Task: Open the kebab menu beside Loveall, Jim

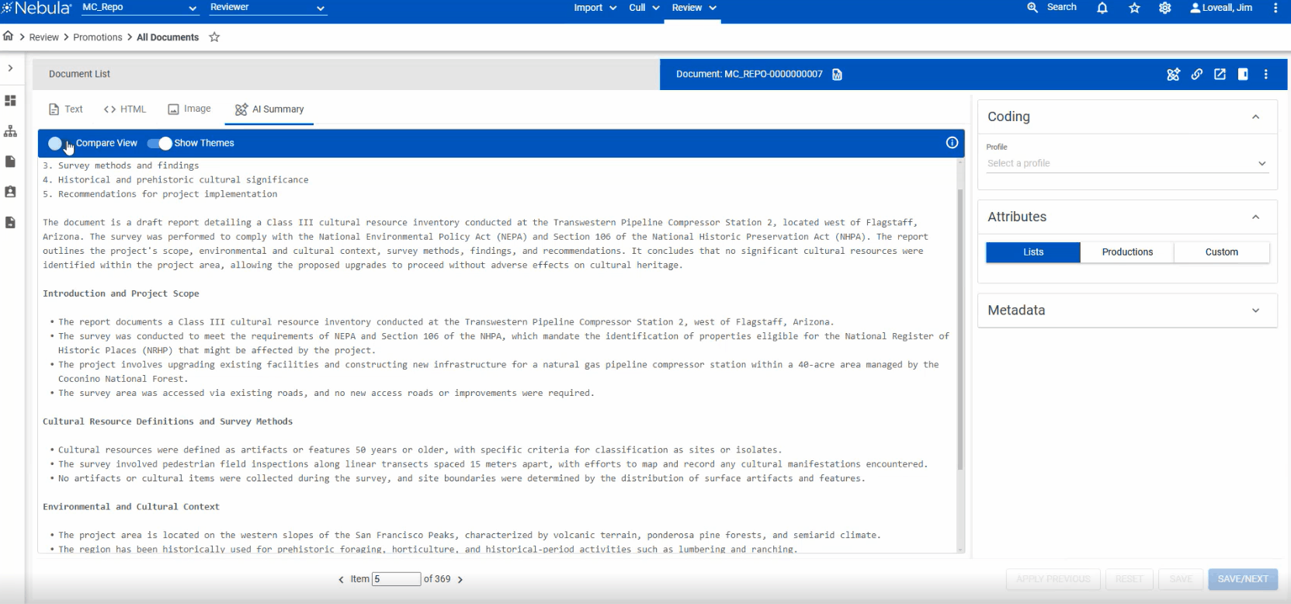Action: [1275, 8]
